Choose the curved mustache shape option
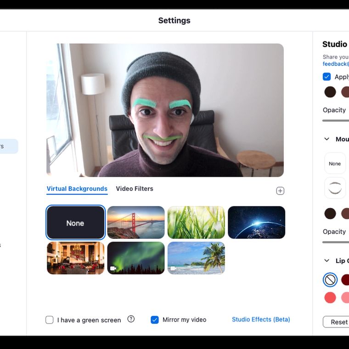 tap(335, 188)
